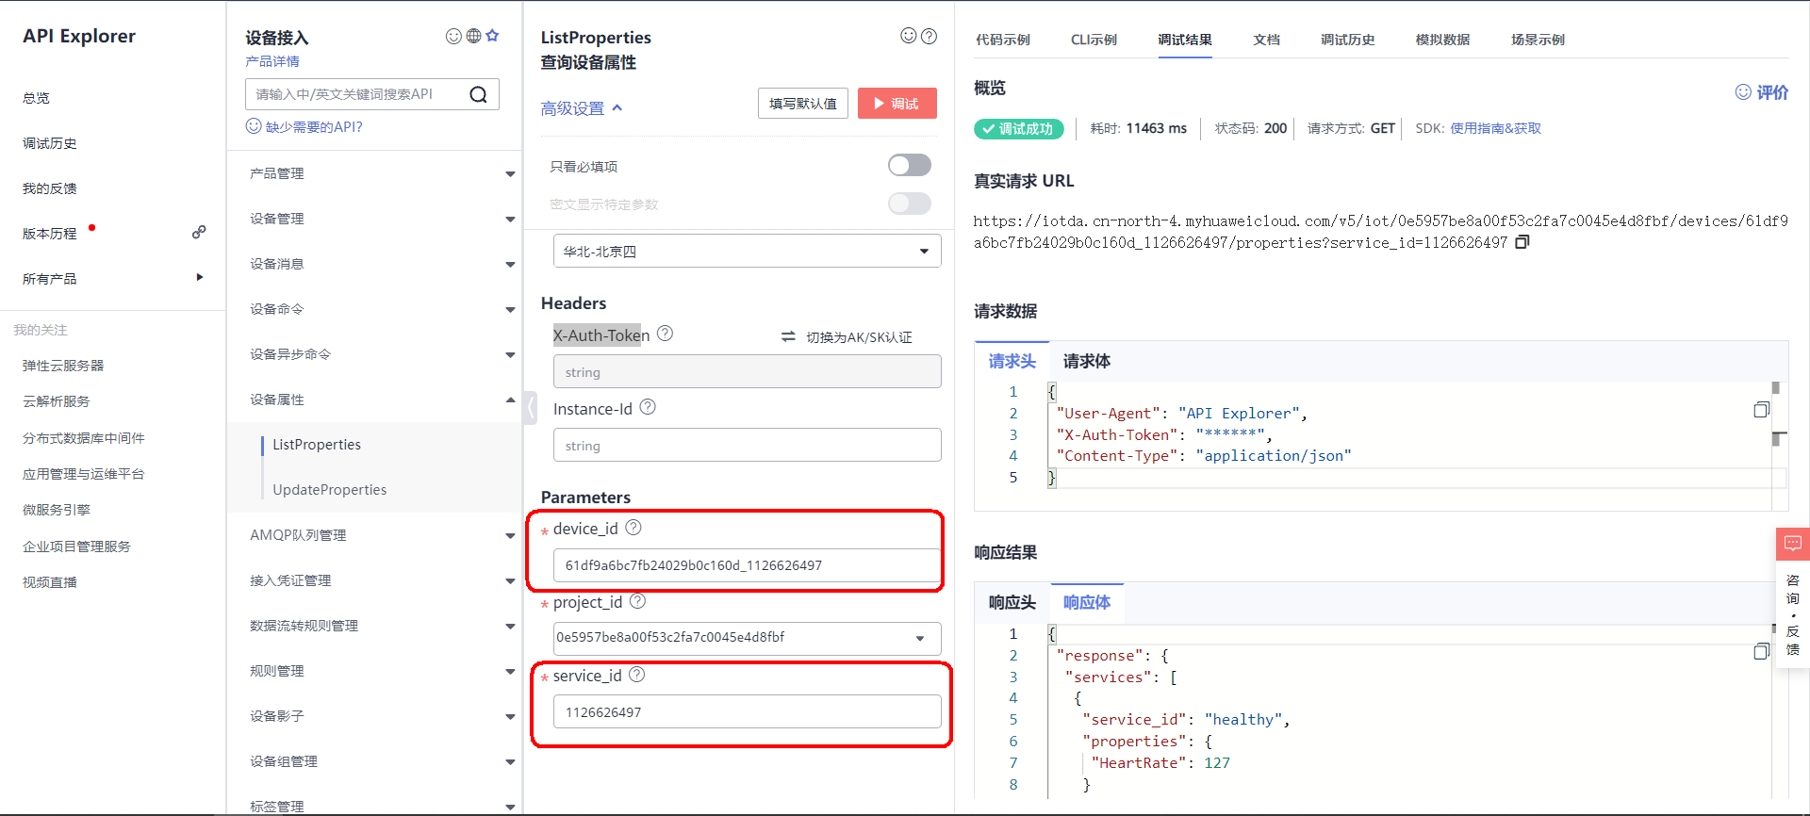The width and height of the screenshot is (1810, 816).
Task: Switch to the 代码示例 tab
Action: (x=1002, y=40)
